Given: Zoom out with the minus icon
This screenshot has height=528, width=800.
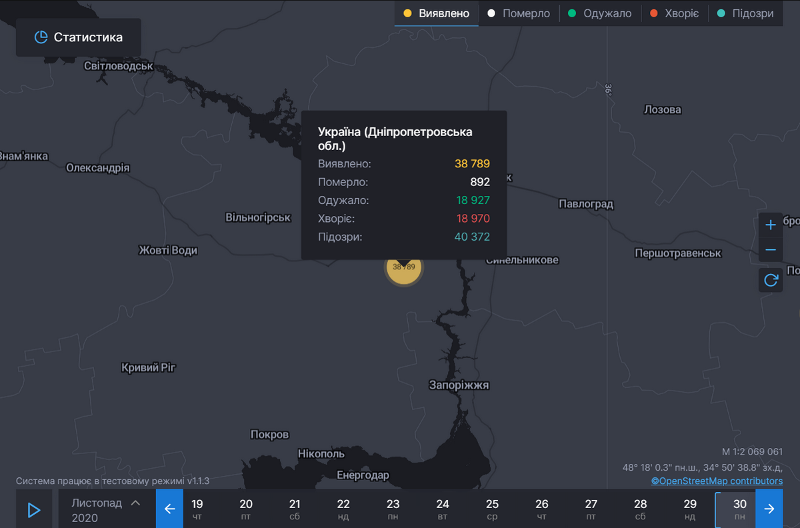Looking at the screenshot, I should point(771,250).
